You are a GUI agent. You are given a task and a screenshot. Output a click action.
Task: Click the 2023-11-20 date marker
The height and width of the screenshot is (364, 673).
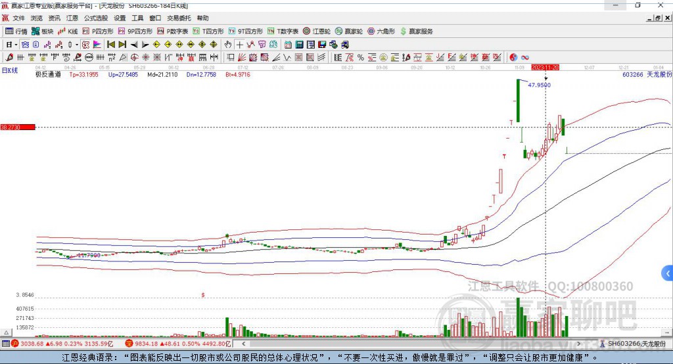tap(545, 68)
